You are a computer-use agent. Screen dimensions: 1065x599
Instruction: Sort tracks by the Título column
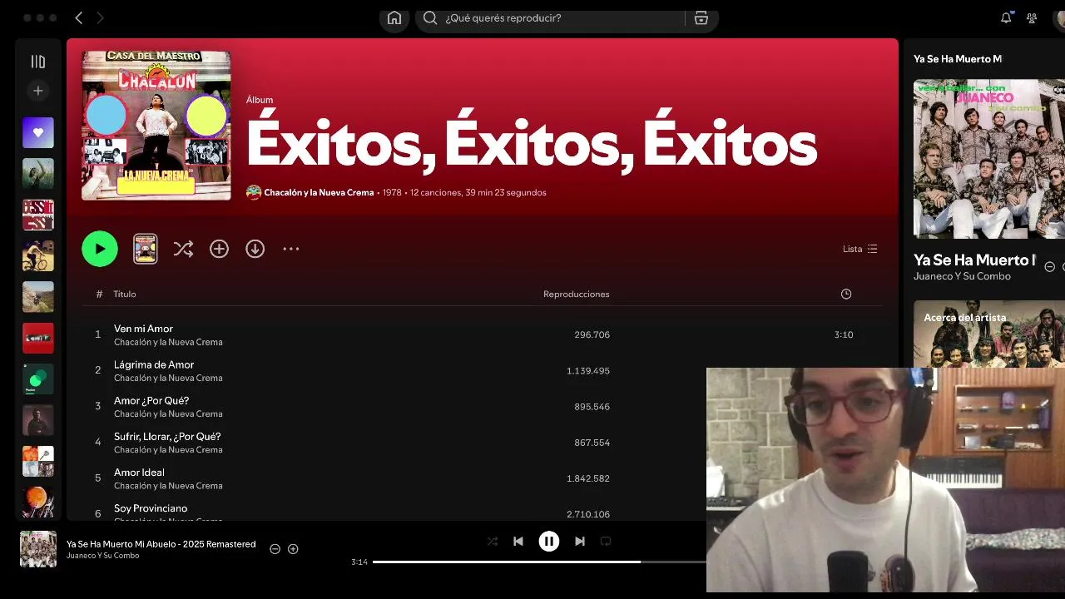[125, 294]
